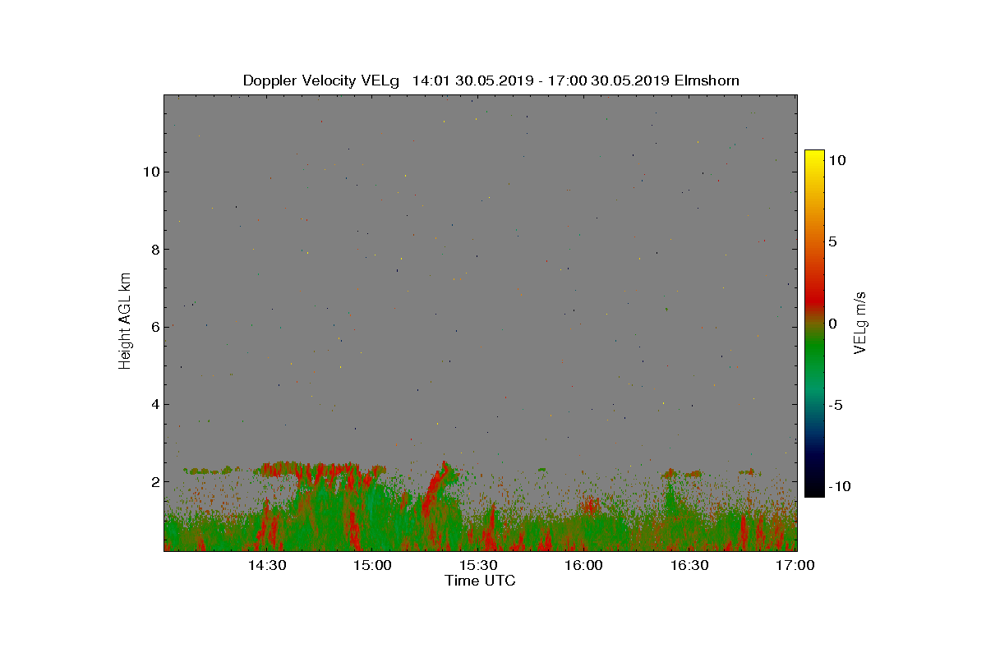Click the time tick label '15:00'

[x=371, y=565]
